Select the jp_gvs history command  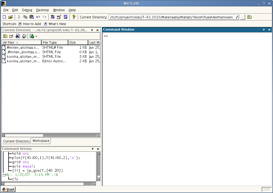[38, 170]
